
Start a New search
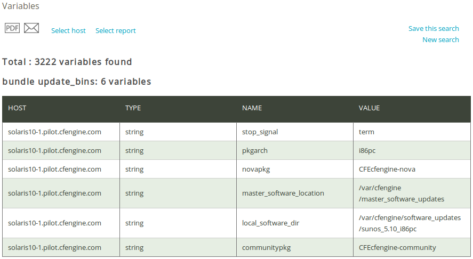tap(440, 39)
